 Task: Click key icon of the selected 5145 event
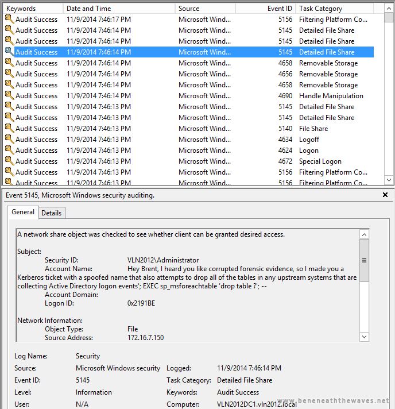[x=9, y=52]
